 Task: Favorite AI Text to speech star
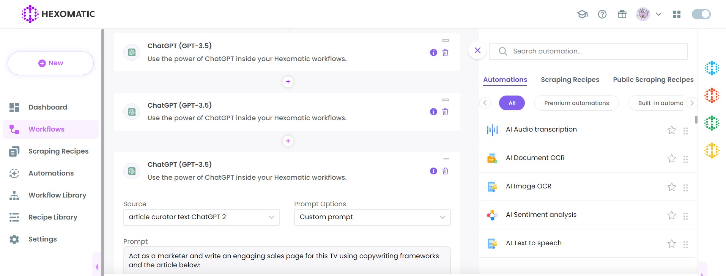tap(672, 244)
